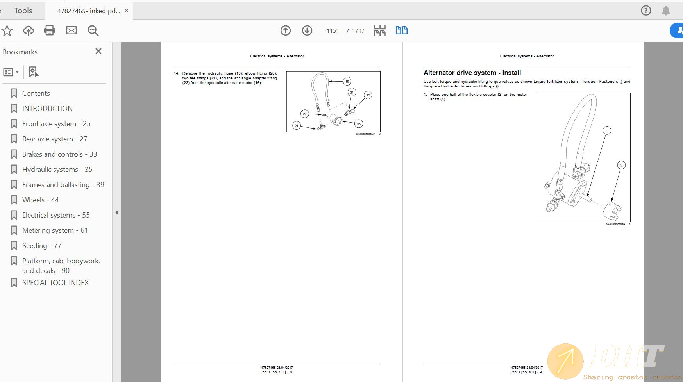Close the Bookmarks panel
Image resolution: width=683 pixels, height=382 pixels.
[x=98, y=52]
